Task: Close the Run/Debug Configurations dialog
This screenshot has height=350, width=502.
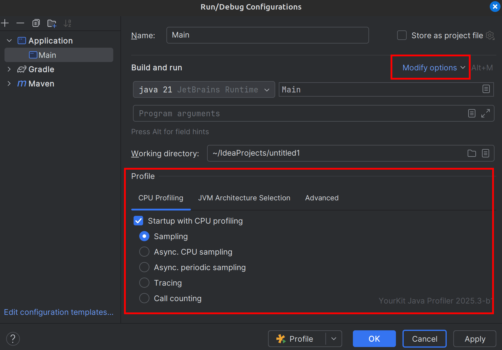Action: coord(495,7)
